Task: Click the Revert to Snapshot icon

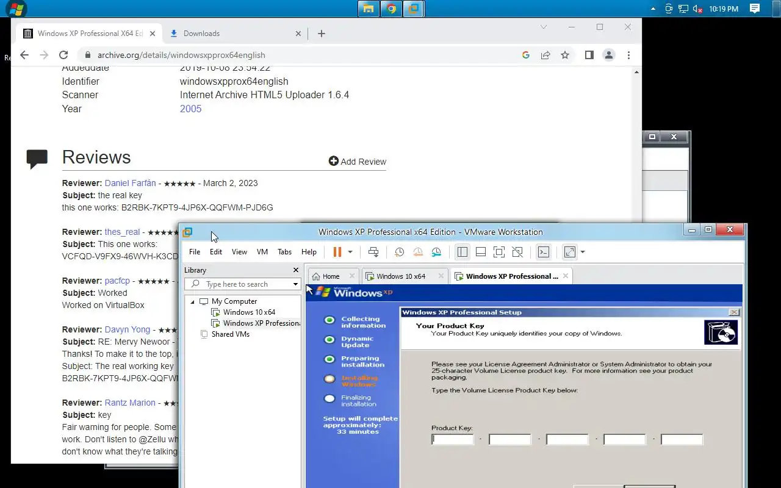Action: click(418, 252)
